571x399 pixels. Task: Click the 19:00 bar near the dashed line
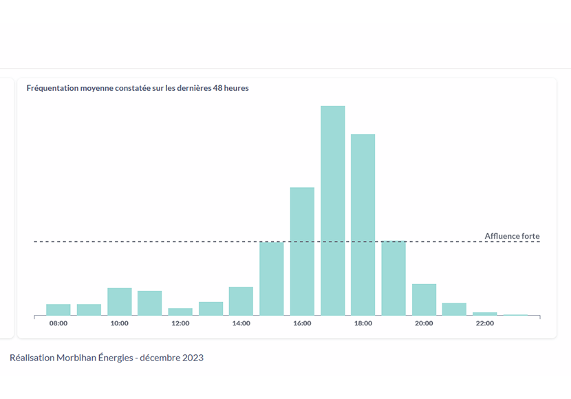[394, 278]
